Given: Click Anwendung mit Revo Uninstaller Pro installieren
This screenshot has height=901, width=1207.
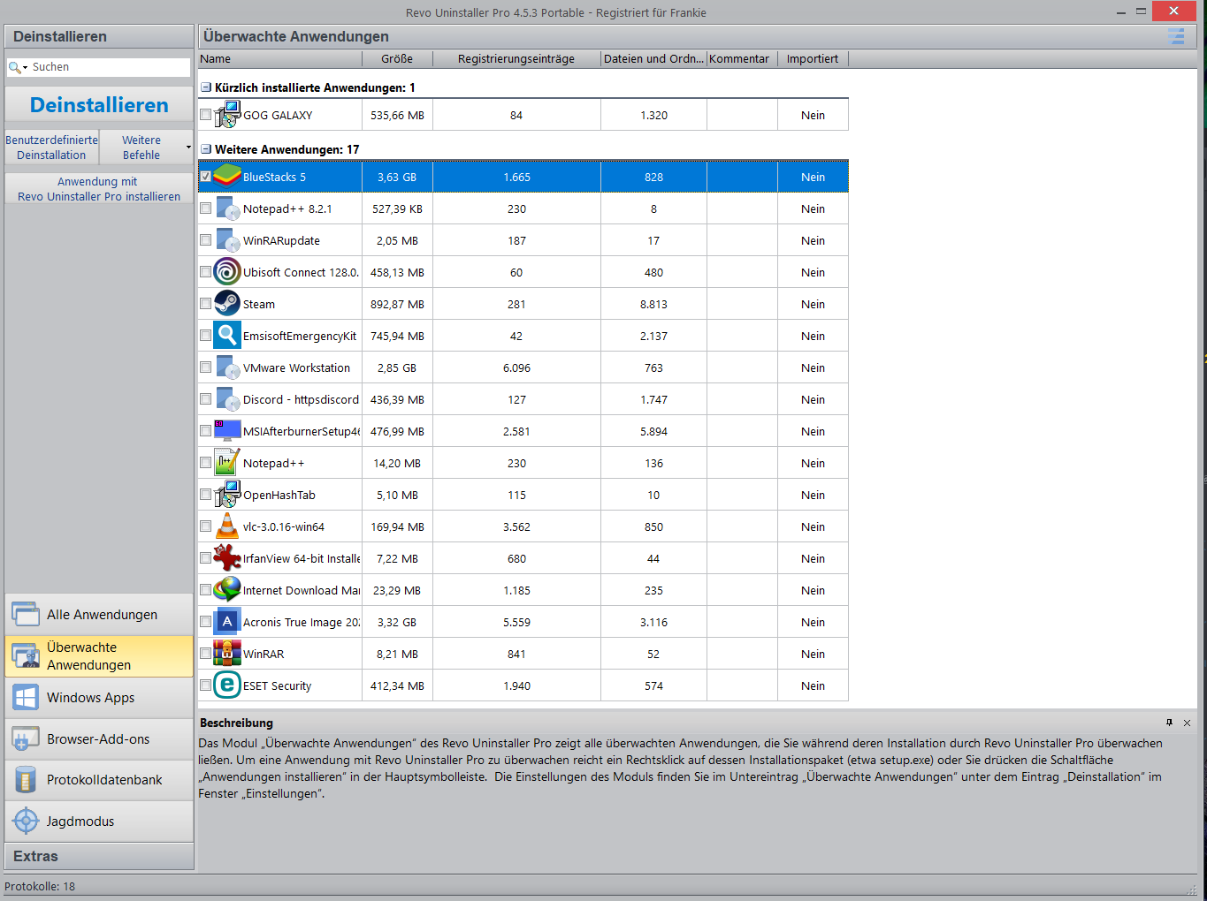Looking at the screenshot, I should click(99, 189).
